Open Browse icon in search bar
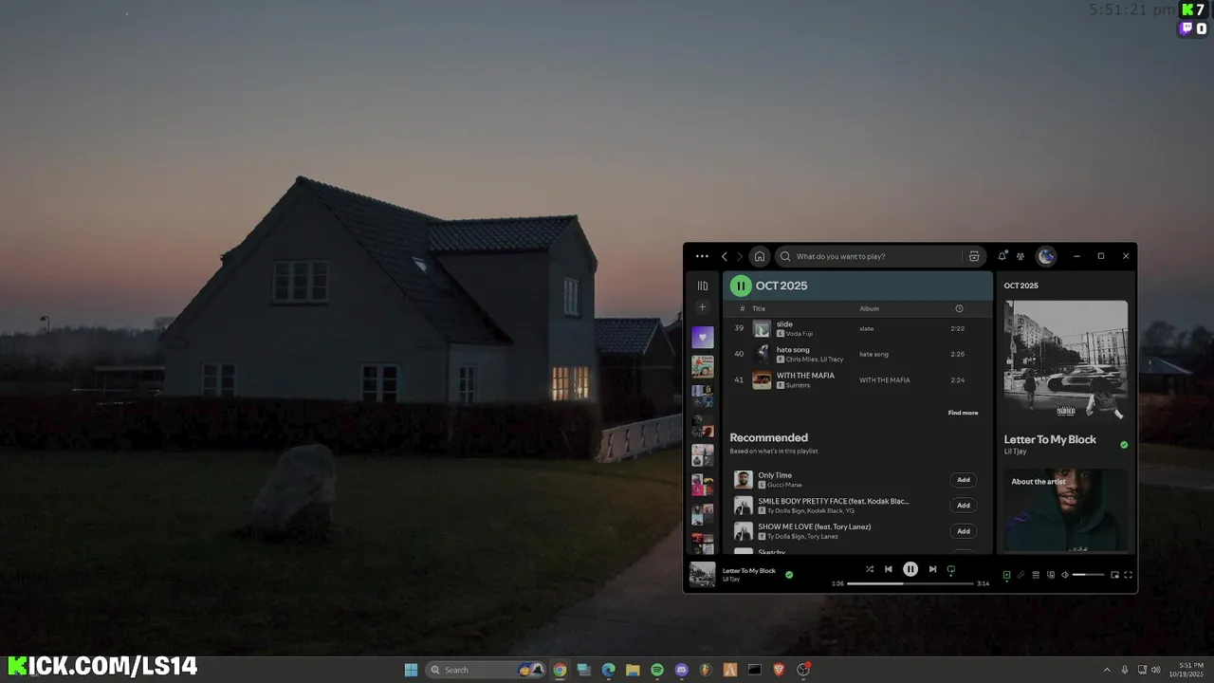The height and width of the screenshot is (683, 1214). tap(974, 256)
